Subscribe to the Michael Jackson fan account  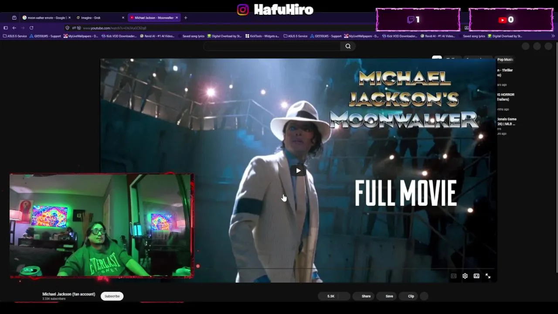coord(112,296)
